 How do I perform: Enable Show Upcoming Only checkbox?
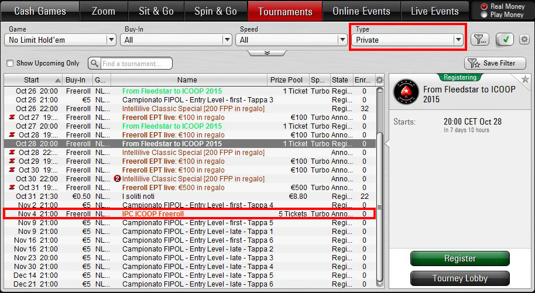pyautogui.click(x=11, y=63)
